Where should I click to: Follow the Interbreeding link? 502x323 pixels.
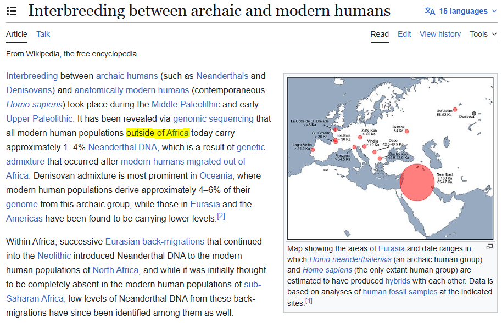(32, 76)
